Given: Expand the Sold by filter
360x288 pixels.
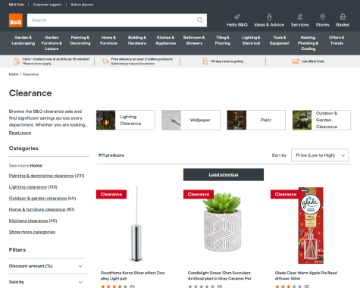Looking at the screenshot, I should [x=45, y=282].
